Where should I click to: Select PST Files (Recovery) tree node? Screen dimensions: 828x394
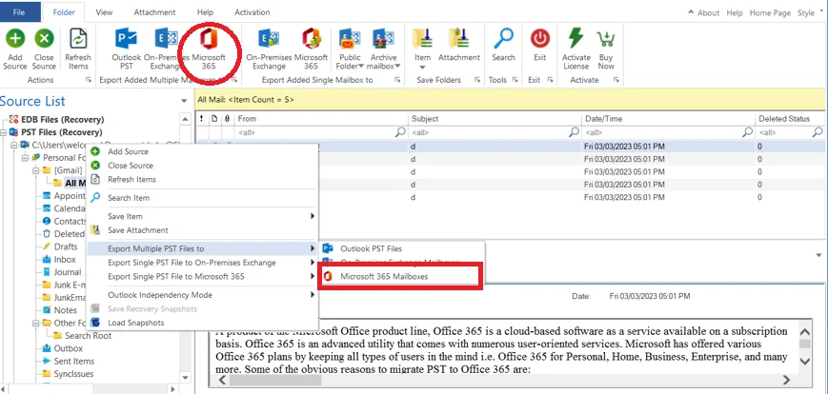pos(61,132)
